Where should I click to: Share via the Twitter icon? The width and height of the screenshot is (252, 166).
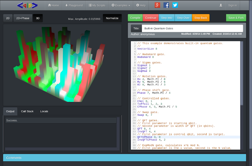[x=175, y=5]
